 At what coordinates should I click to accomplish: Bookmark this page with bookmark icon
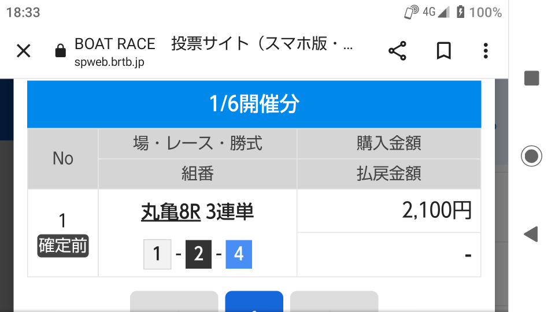[x=443, y=51]
